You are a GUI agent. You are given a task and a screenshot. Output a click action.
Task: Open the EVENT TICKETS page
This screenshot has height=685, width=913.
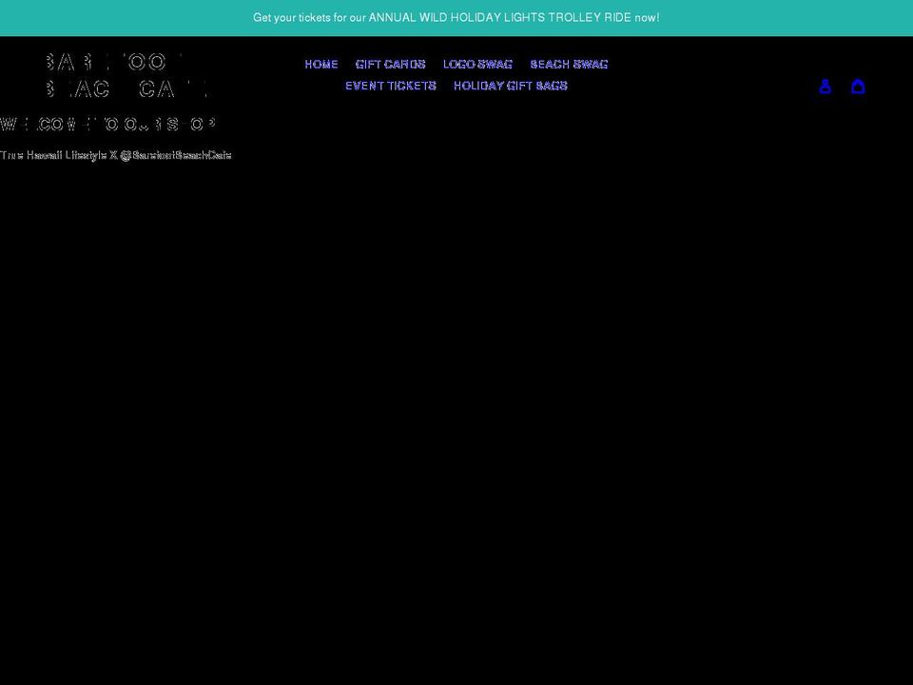391,86
